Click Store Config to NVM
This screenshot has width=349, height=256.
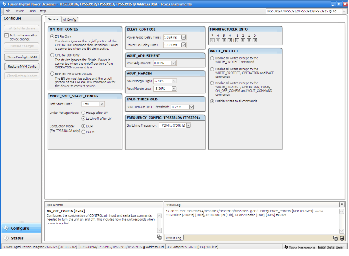pos(21,57)
